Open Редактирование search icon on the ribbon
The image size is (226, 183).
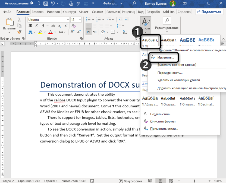pyautogui.click(x=167, y=21)
